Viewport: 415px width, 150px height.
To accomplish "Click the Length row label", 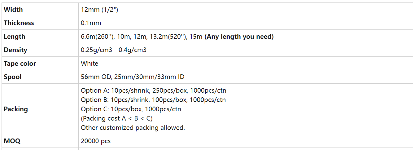I will tap(15, 37).
